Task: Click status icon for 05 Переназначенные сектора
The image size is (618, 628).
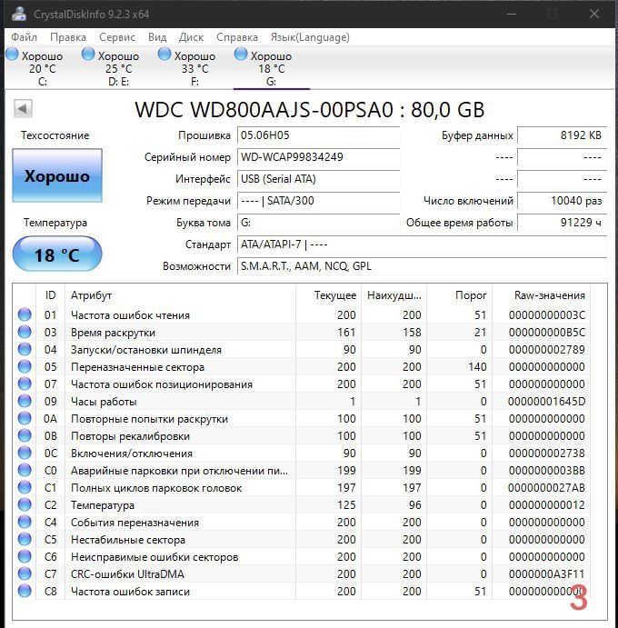Action: [x=25, y=366]
